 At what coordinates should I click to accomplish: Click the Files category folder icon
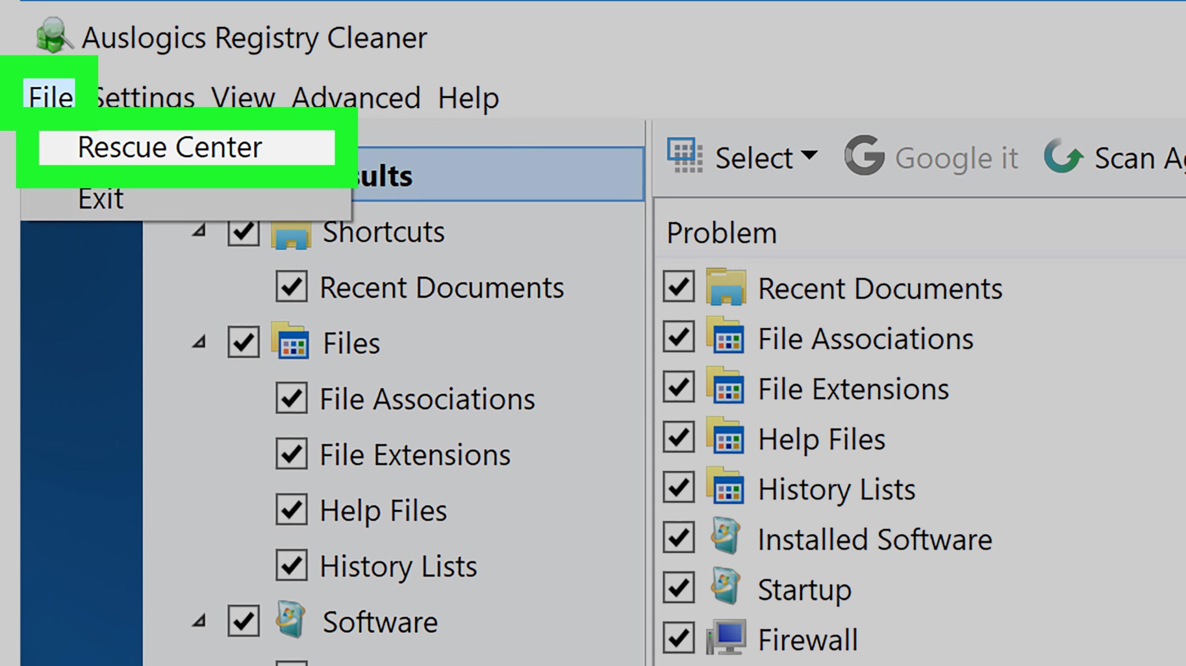[291, 342]
